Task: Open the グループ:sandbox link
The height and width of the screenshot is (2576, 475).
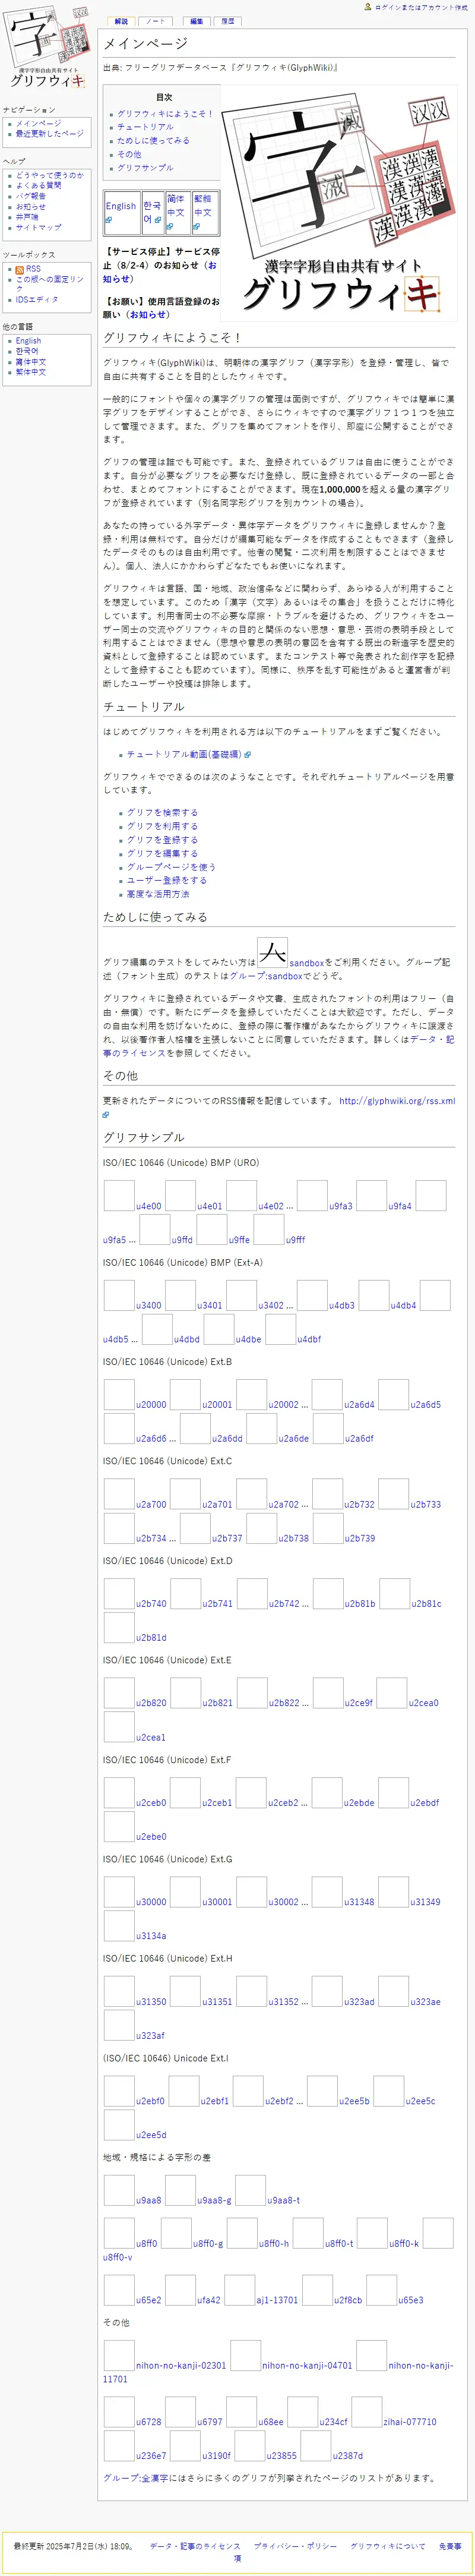Action: (266, 976)
